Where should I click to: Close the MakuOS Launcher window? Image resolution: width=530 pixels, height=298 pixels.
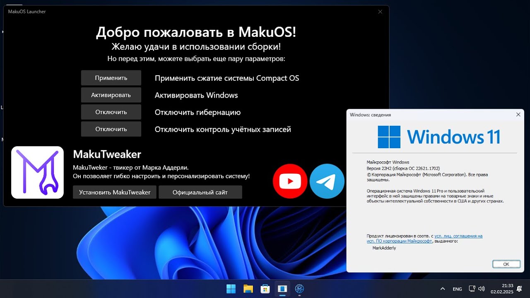tap(380, 12)
